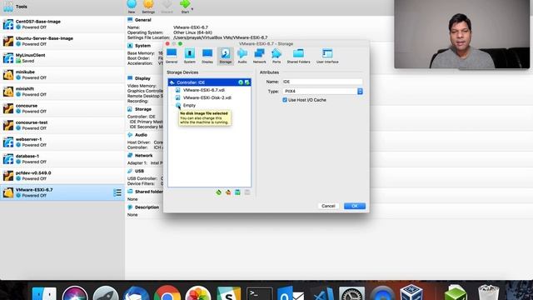533x300 pixels.
Task: Open Terminal from the Dock
Action: point(259,294)
